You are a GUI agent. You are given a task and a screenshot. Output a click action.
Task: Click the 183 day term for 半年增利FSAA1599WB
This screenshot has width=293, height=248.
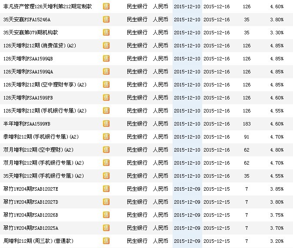coord(246,124)
